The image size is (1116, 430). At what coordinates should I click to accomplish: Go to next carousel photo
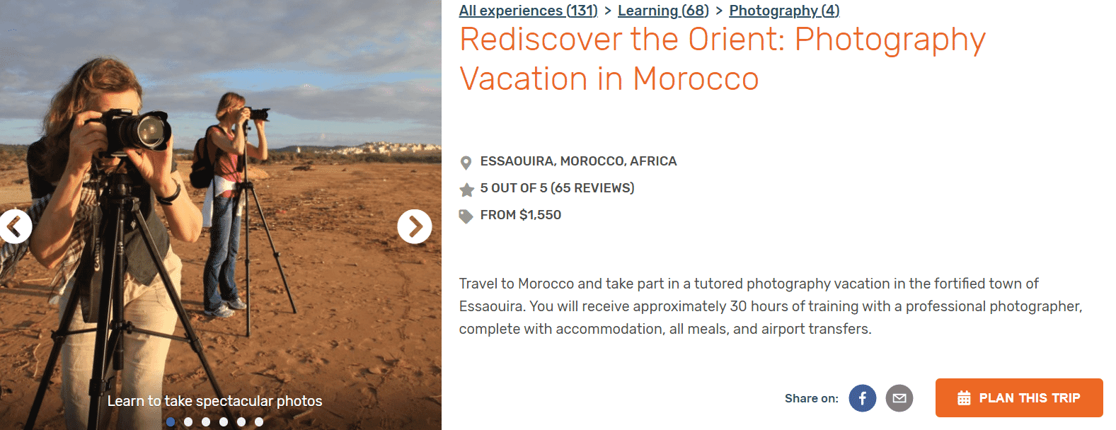pyautogui.click(x=415, y=226)
